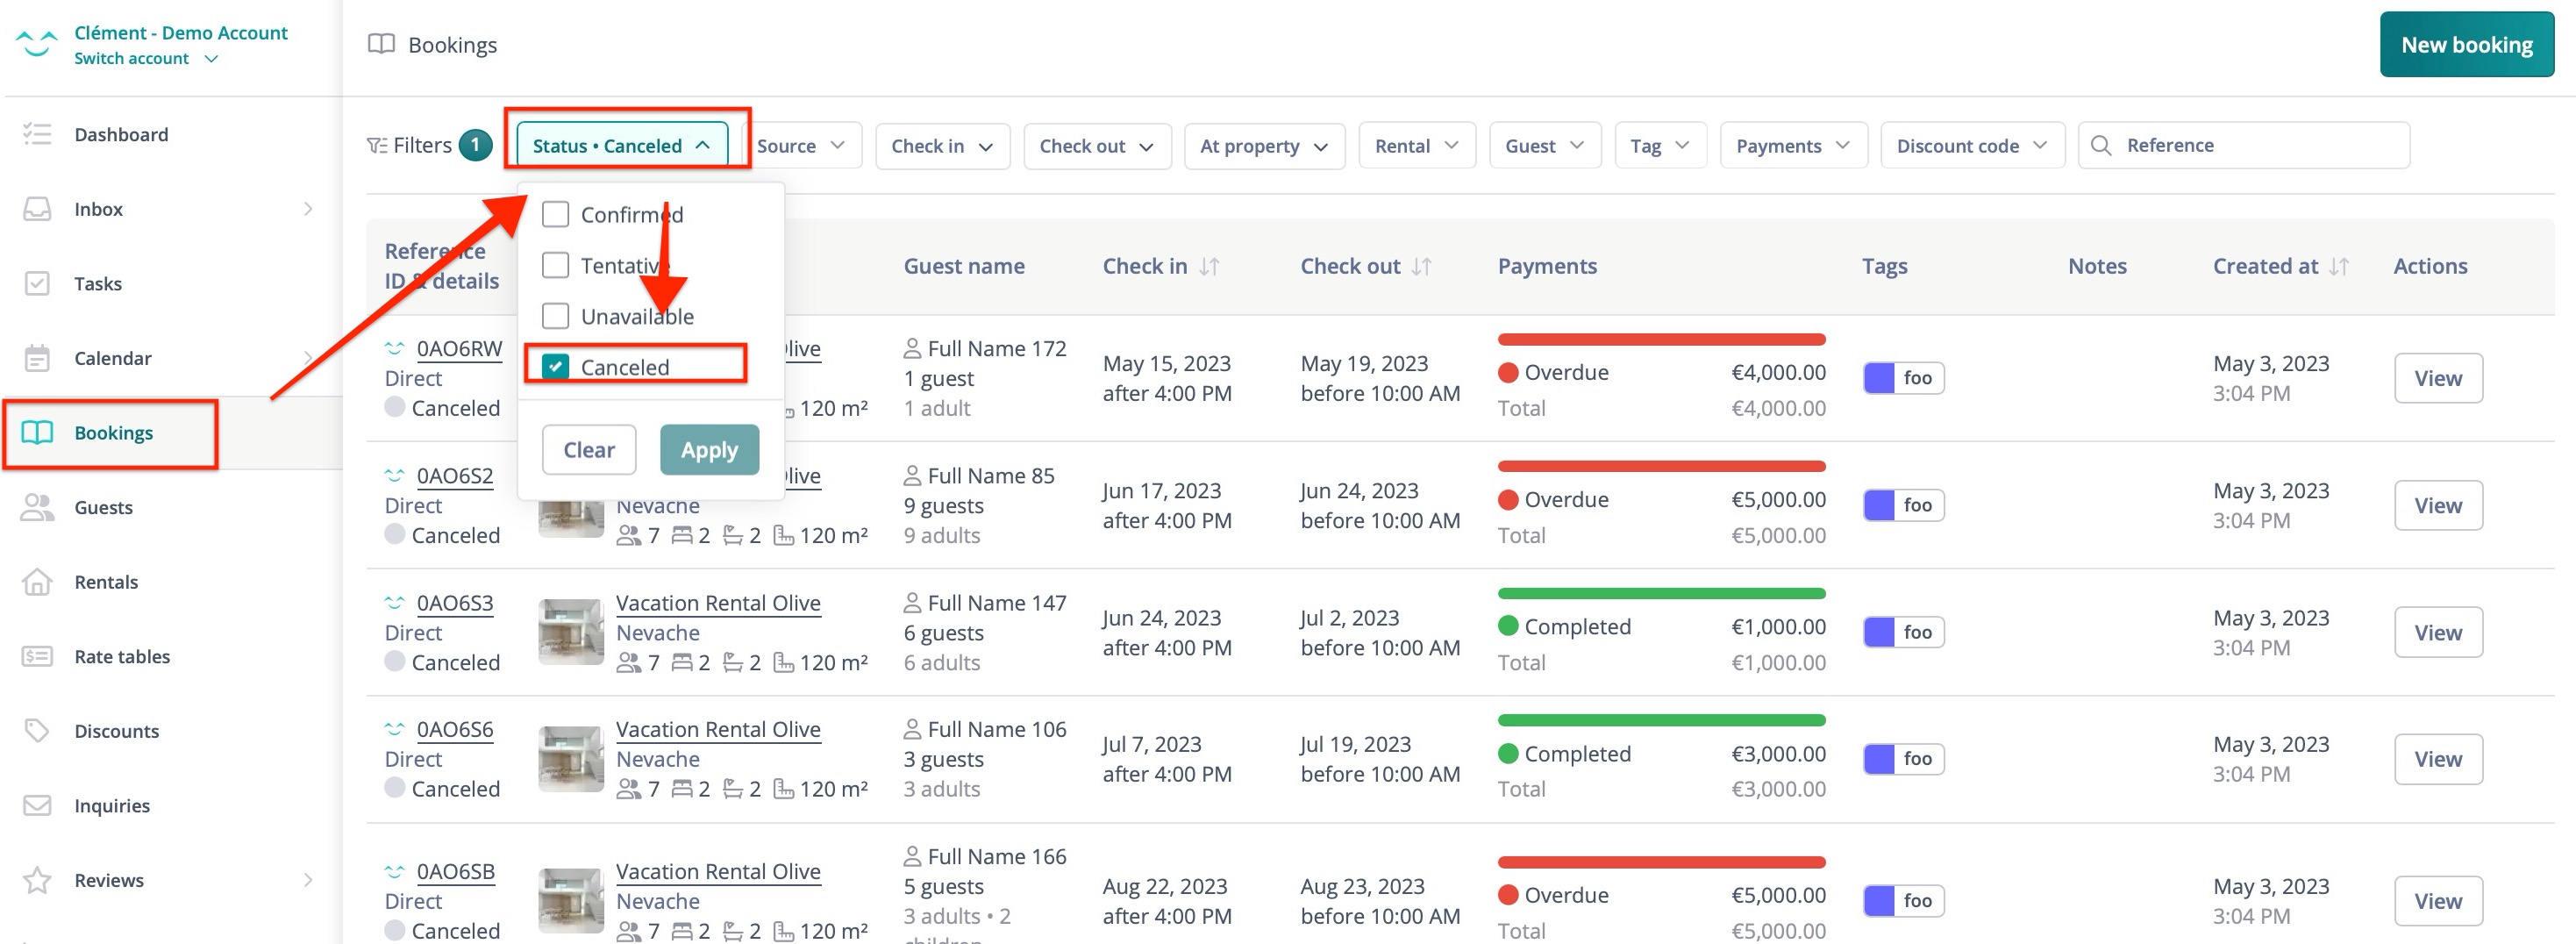Click the Reviews star icon
2576x944 pixels.
(37, 880)
